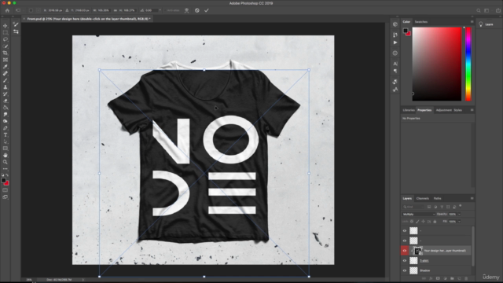Viewport: 503px width, 283px height.
Task: Open the Info panel icon
Action: coord(395,53)
